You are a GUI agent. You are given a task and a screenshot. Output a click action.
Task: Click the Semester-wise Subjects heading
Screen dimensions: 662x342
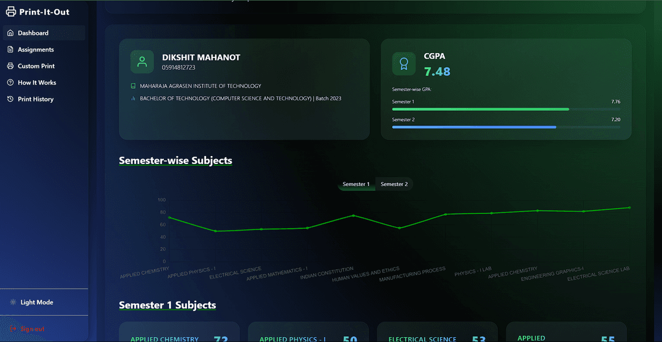click(176, 160)
